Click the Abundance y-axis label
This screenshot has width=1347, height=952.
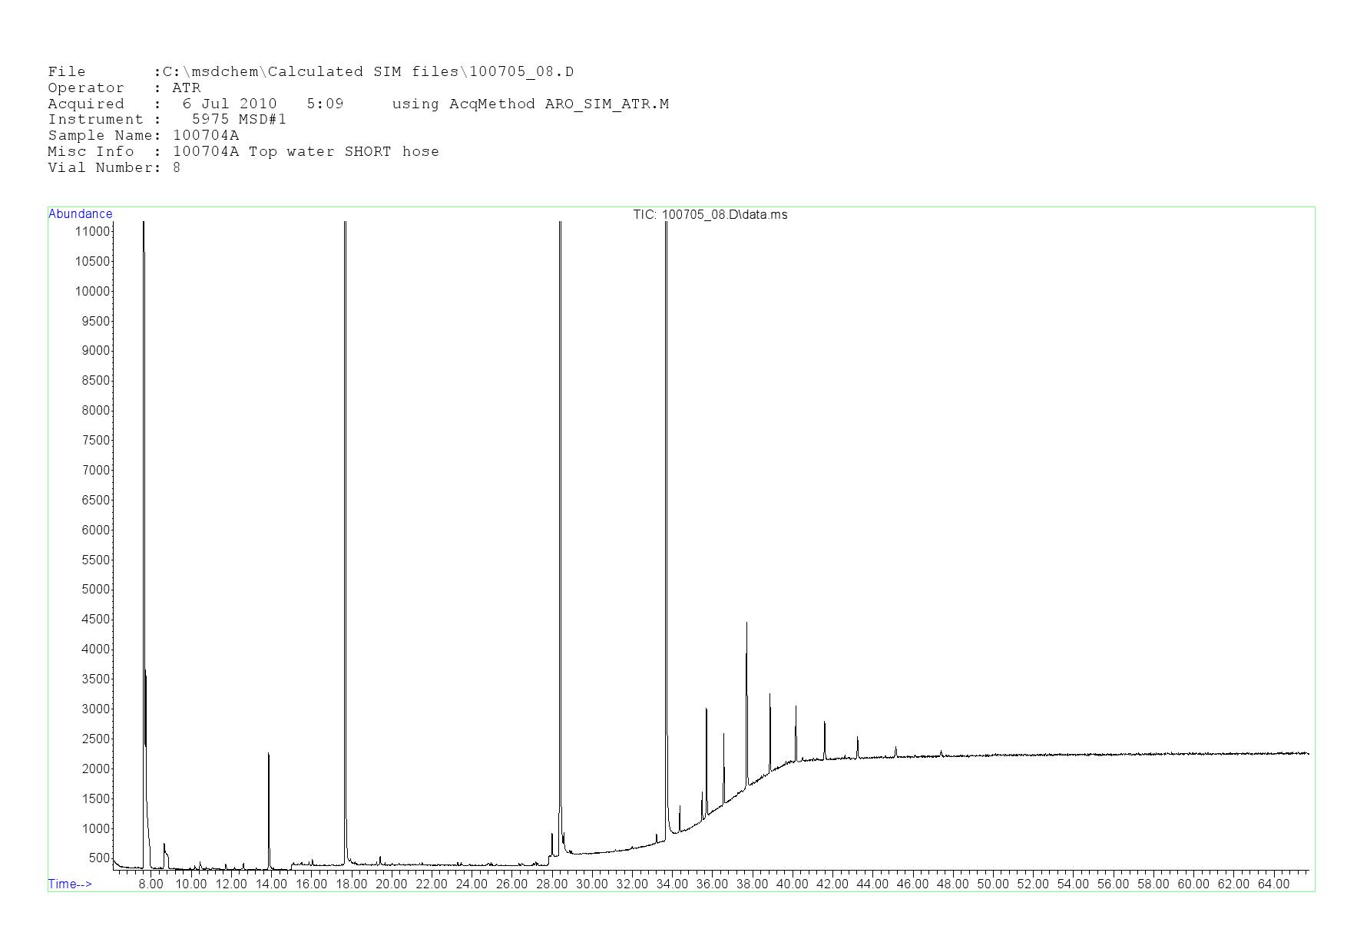point(80,214)
